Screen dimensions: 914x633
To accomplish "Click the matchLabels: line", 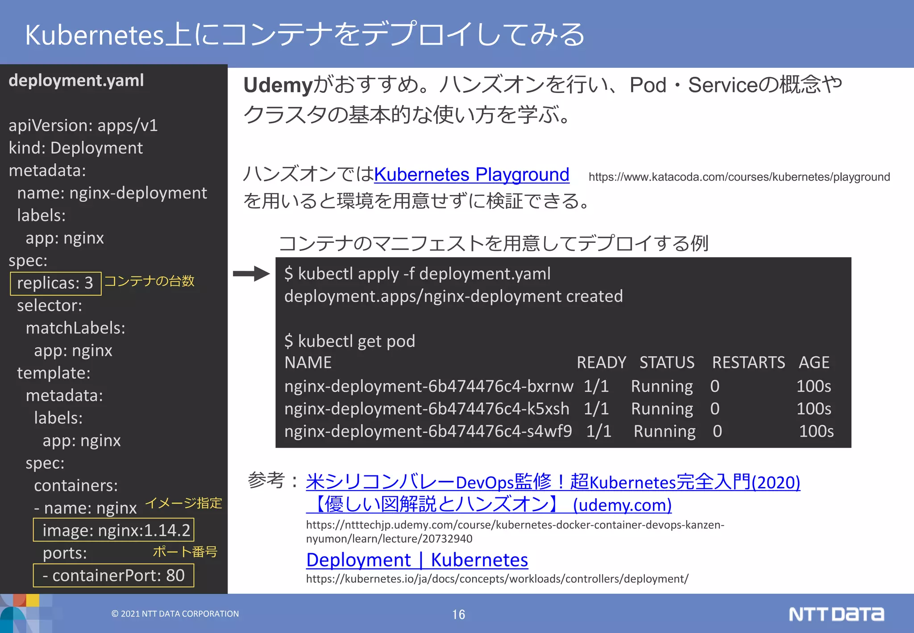I will tap(75, 328).
